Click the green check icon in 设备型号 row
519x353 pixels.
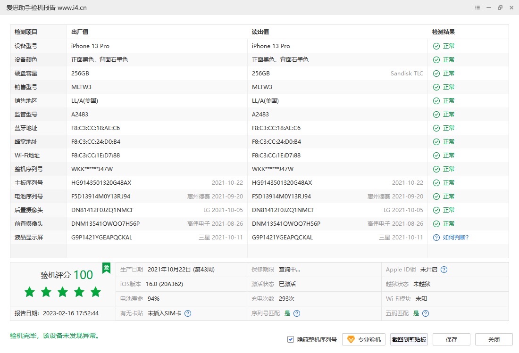[436, 46]
